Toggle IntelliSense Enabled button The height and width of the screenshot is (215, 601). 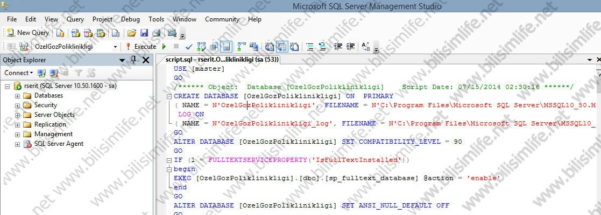tap(226, 47)
